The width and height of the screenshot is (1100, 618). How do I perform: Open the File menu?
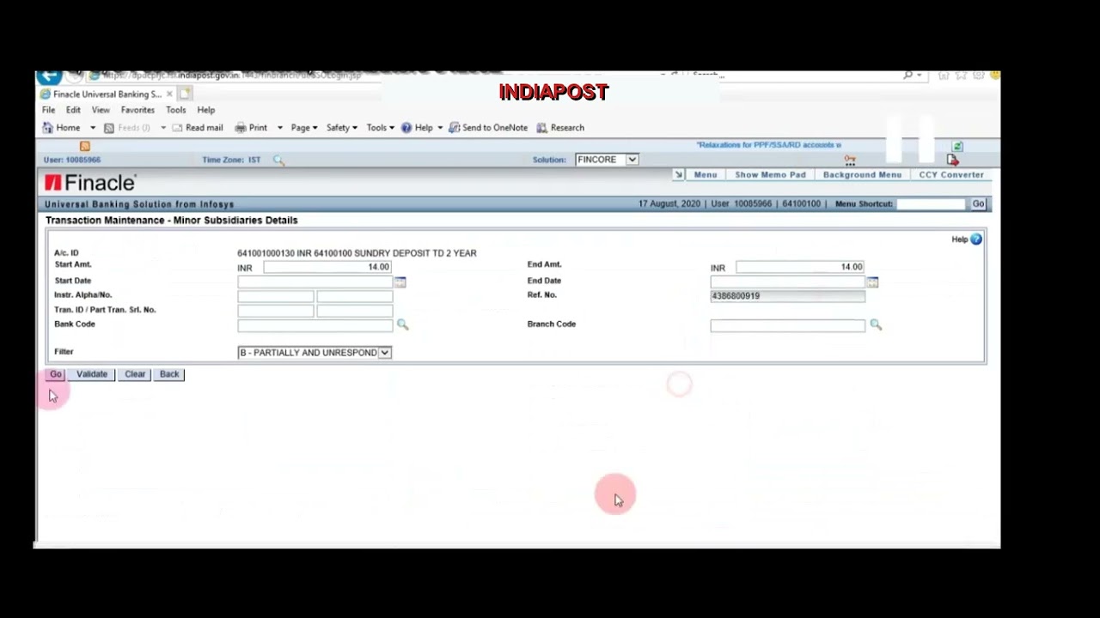tap(49, 110)
